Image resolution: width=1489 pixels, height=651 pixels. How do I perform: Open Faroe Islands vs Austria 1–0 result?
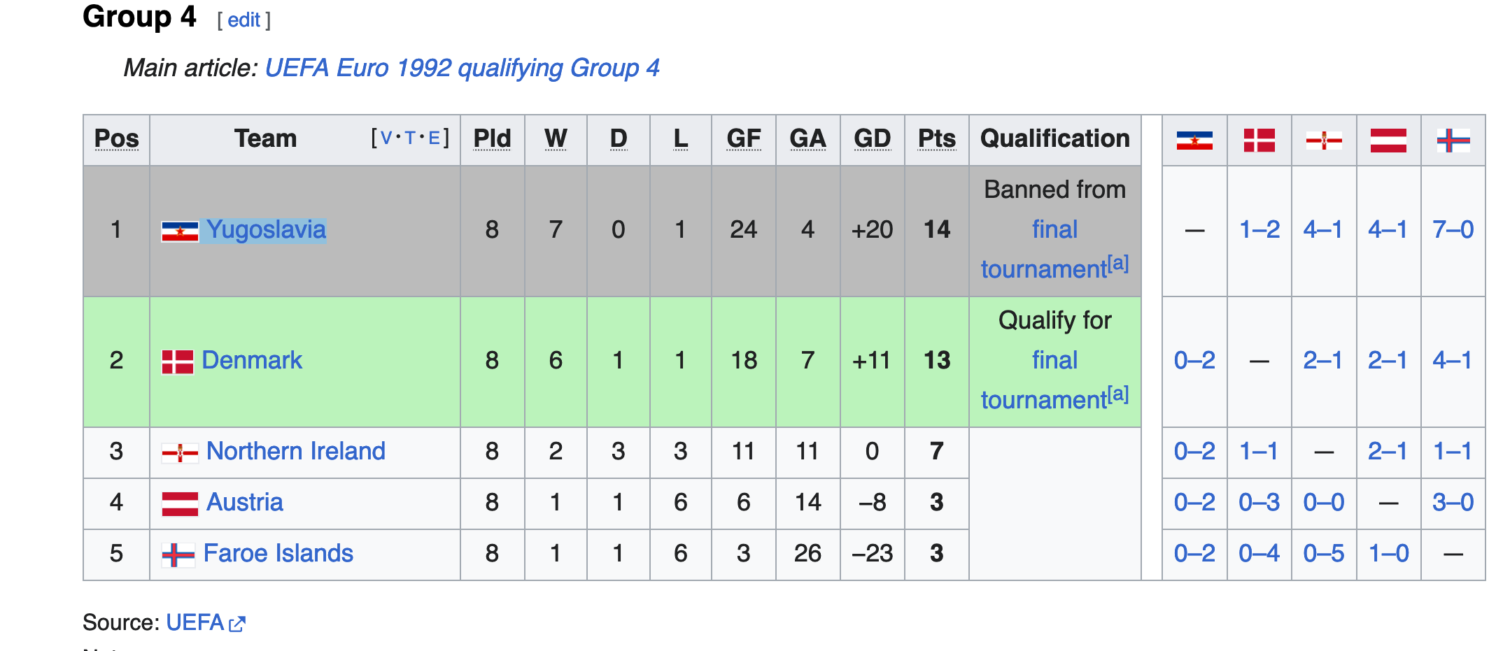pos(1388,554)
